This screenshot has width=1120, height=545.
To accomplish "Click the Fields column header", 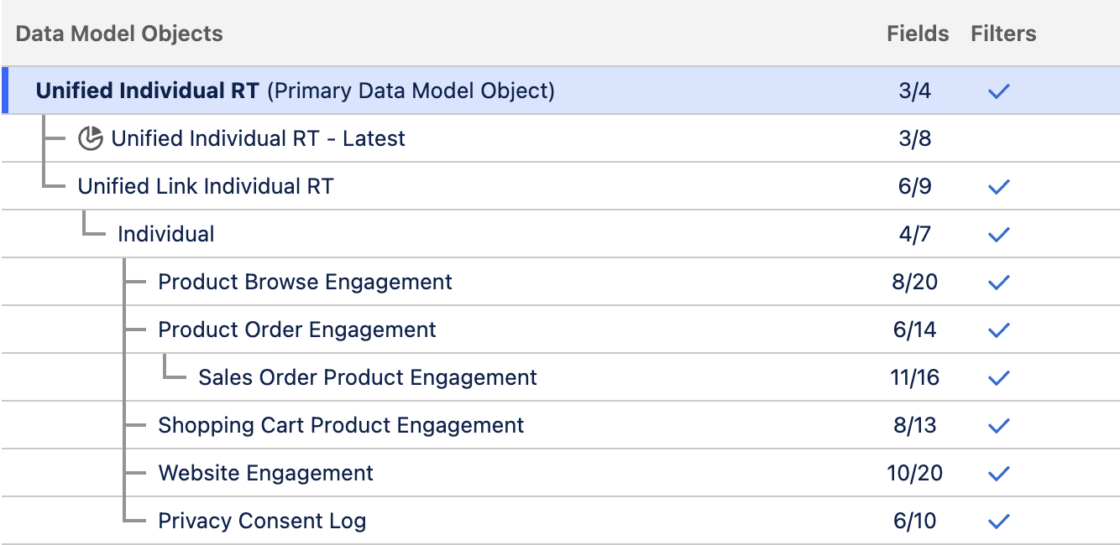I will 918,34.
